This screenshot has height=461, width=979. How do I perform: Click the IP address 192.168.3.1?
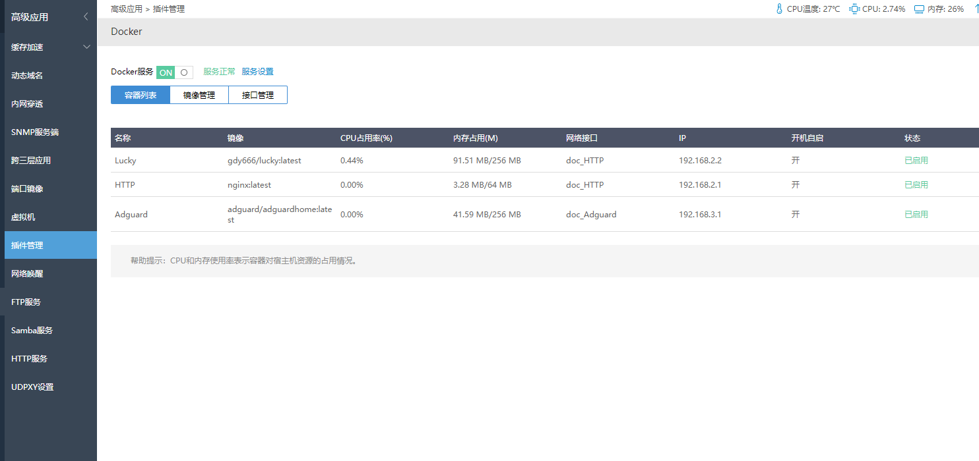700,214
